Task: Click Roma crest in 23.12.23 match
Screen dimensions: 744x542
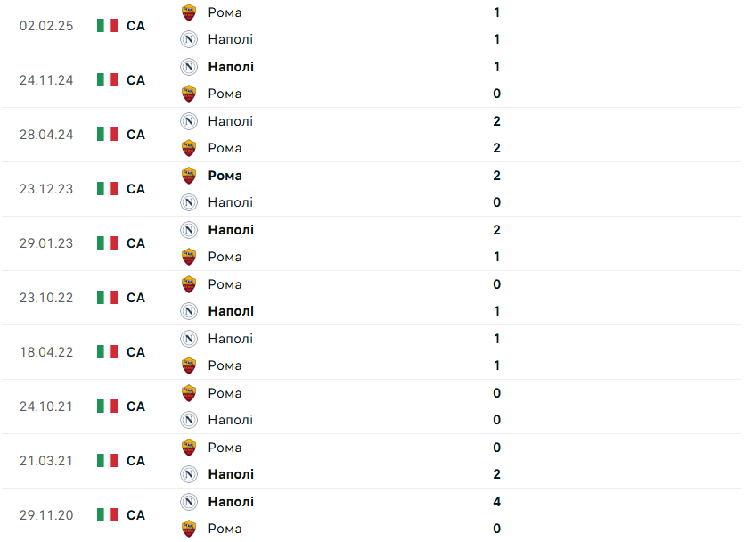Action: click(x=188, y=176)
